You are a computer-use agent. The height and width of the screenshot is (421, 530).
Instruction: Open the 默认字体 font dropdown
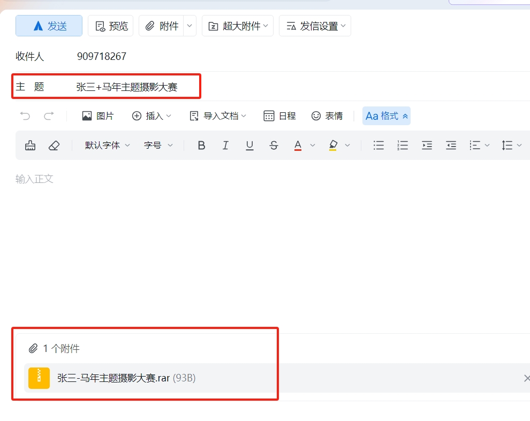[x=107, y=145]
